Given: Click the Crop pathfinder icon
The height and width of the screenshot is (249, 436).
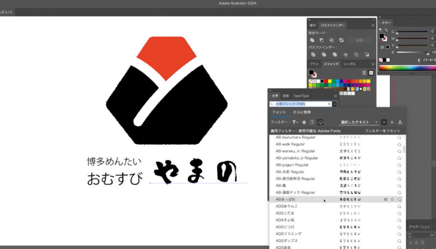Looking at the screenshot, I should (346, 54).
